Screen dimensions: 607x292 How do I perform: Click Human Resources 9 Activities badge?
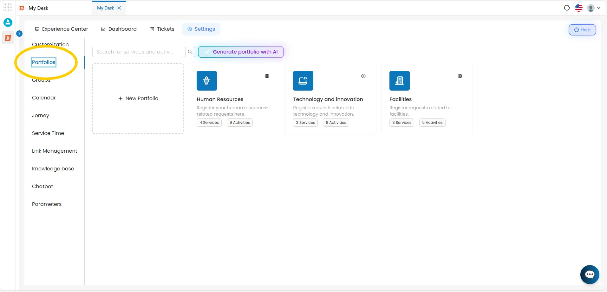[240, 123]
